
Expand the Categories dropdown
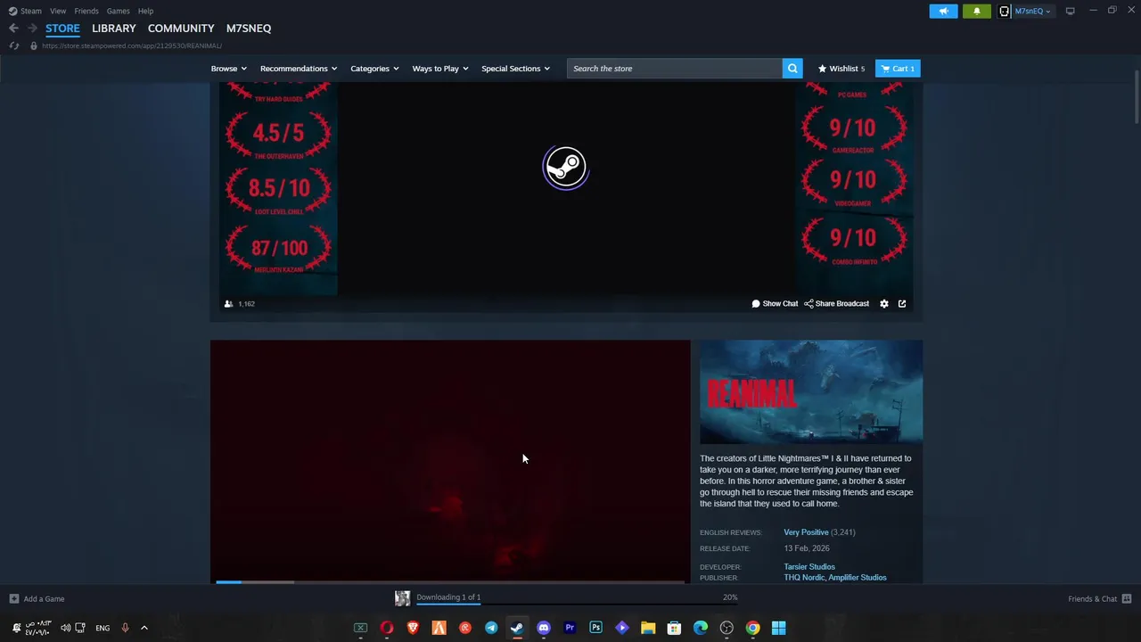pyautogui.click(x=374, y=69)
